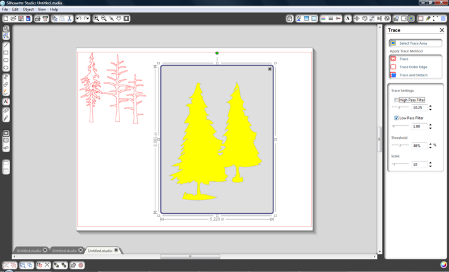Open the Trace window icon in top toolbar
This screenshot has width=449, height=272.
click(x=411, y=18)
